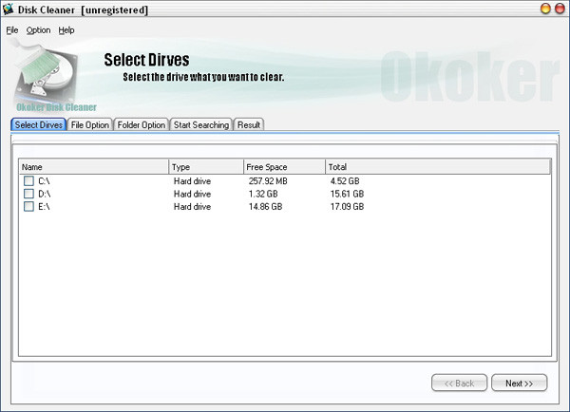This screenshot has height=412, width=570.
Task: Switch to the File Option tab
Action: [x=90, y=124]
